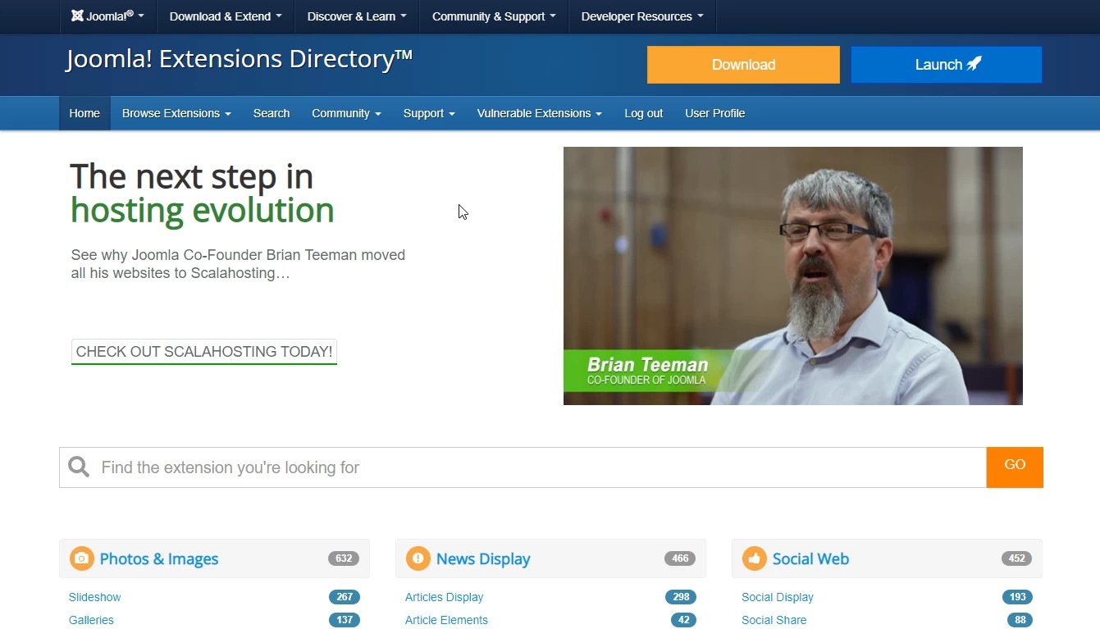
Task: Open the Photos & Images category
Action: [159, 559]
